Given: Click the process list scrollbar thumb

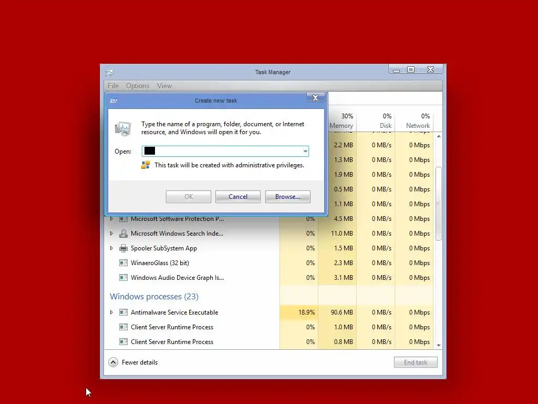Looking at the screenshot, I should 438,204.
